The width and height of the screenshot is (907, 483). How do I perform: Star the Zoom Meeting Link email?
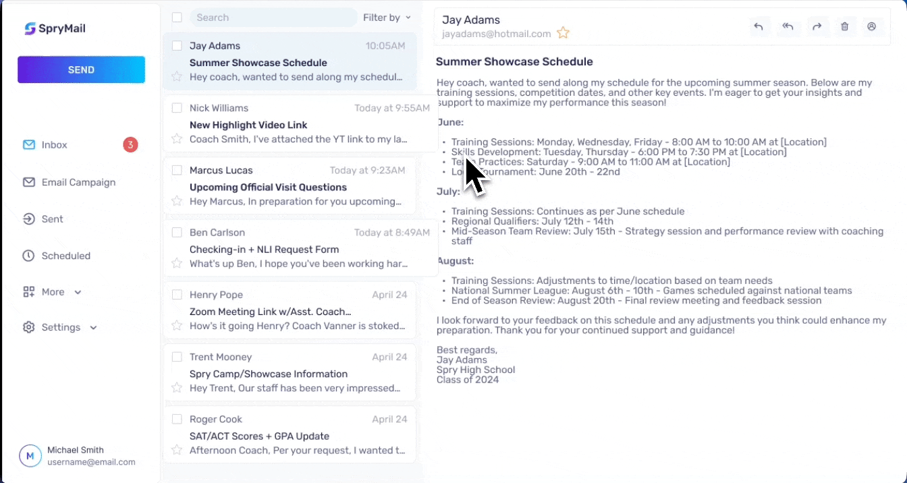click(177, 326)
